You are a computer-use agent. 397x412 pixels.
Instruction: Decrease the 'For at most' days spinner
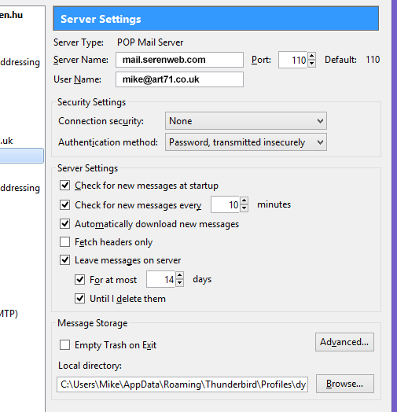pyautogui.click(x=180, y=283)
